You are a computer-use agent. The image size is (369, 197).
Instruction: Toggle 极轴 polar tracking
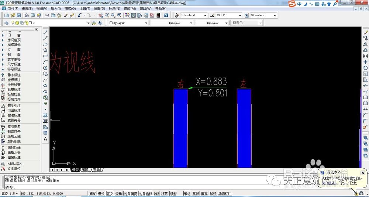[x=118, y=194]
